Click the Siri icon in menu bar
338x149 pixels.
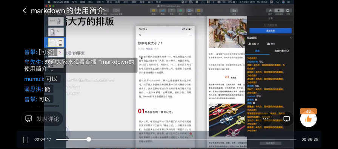(x=283, y=2)
